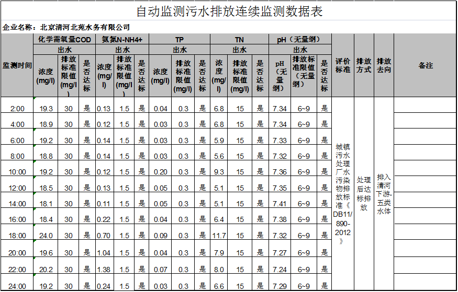Click the 8:00 time cell
This screenshot has height=292, width=458.
17,153
